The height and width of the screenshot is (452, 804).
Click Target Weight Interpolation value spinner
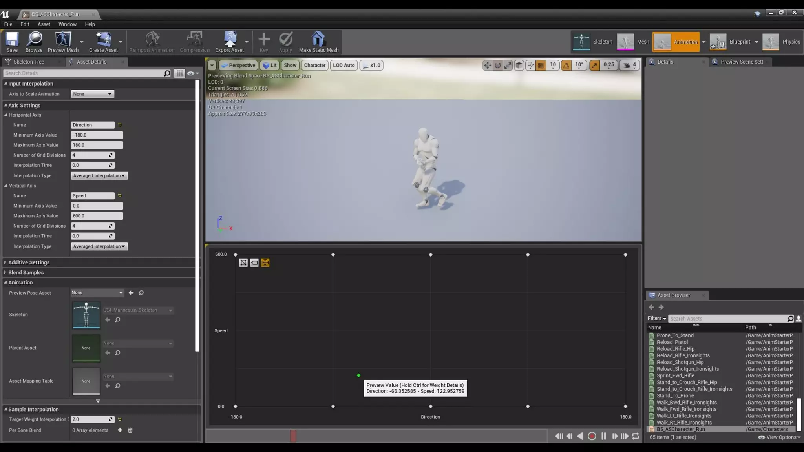tap(93, 419)
